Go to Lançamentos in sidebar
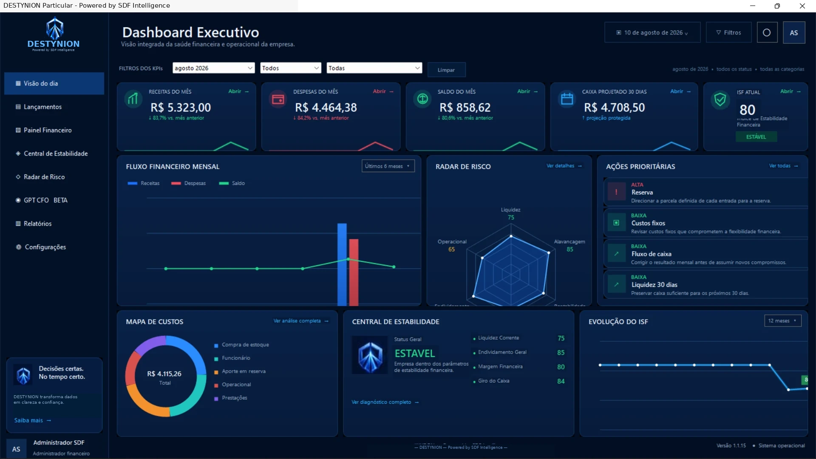Screen dimensions: 816x459 [x=54, y=107]
